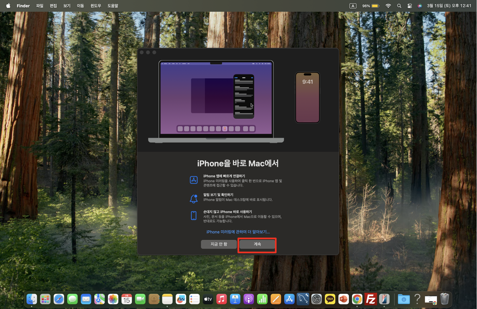
Task: Open the minimized Chrome window in the Dock
Action: click(431, 300)
